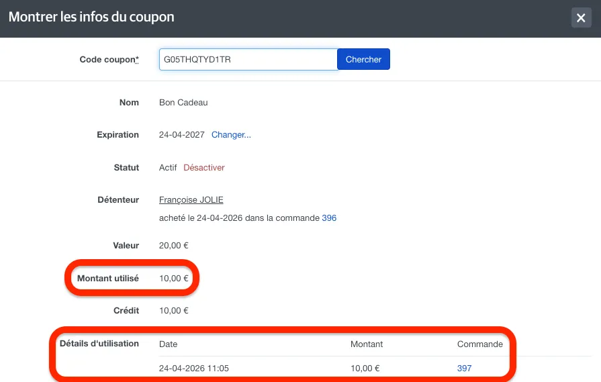Click the Date column header
Viewport: 601px width, 382px height.
click(169, 344)
